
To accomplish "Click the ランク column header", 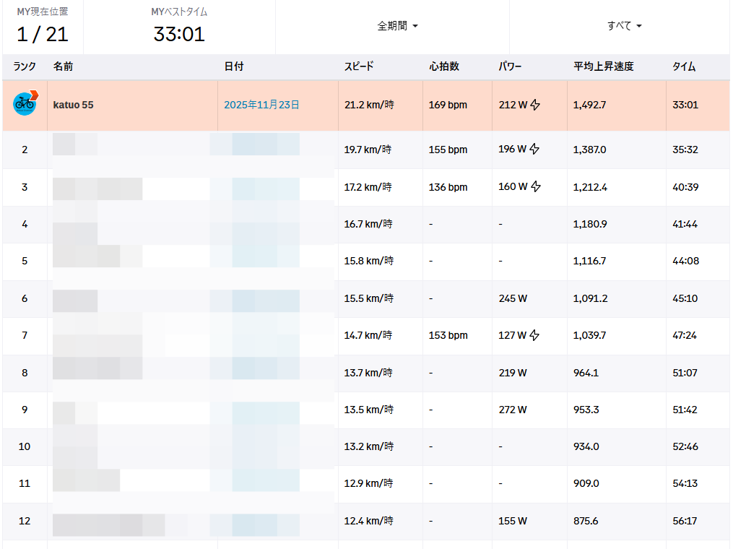I will (x=25, y=66).
